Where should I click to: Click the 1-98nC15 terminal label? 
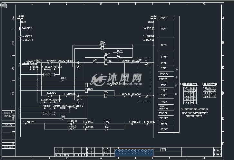tap(69, 94)
